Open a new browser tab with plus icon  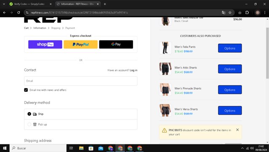click(105, 4)
